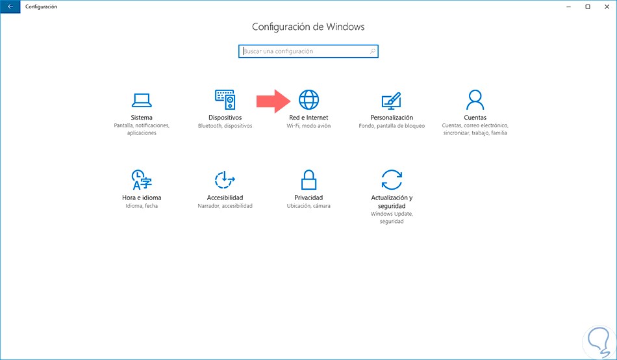Viewport: 617px width, 360px height.
Task: Click 'Narrador, accesibilidad' description
Action: click(225, 206)
